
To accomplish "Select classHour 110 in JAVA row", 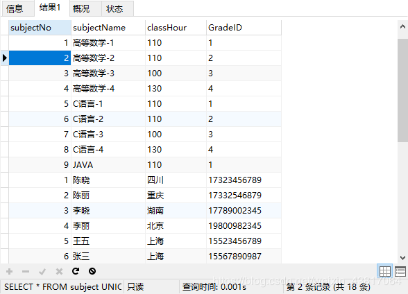I will click(x=176, y=165).
